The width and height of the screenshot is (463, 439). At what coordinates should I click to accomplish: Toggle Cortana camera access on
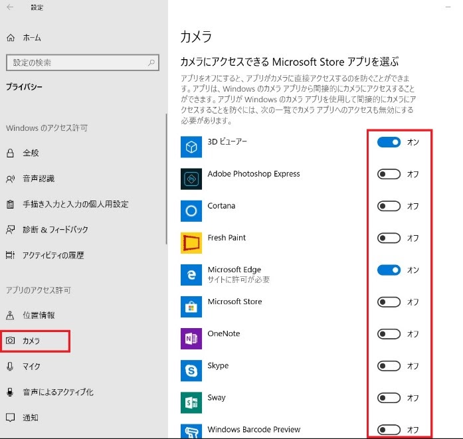[x=389, y=206]
